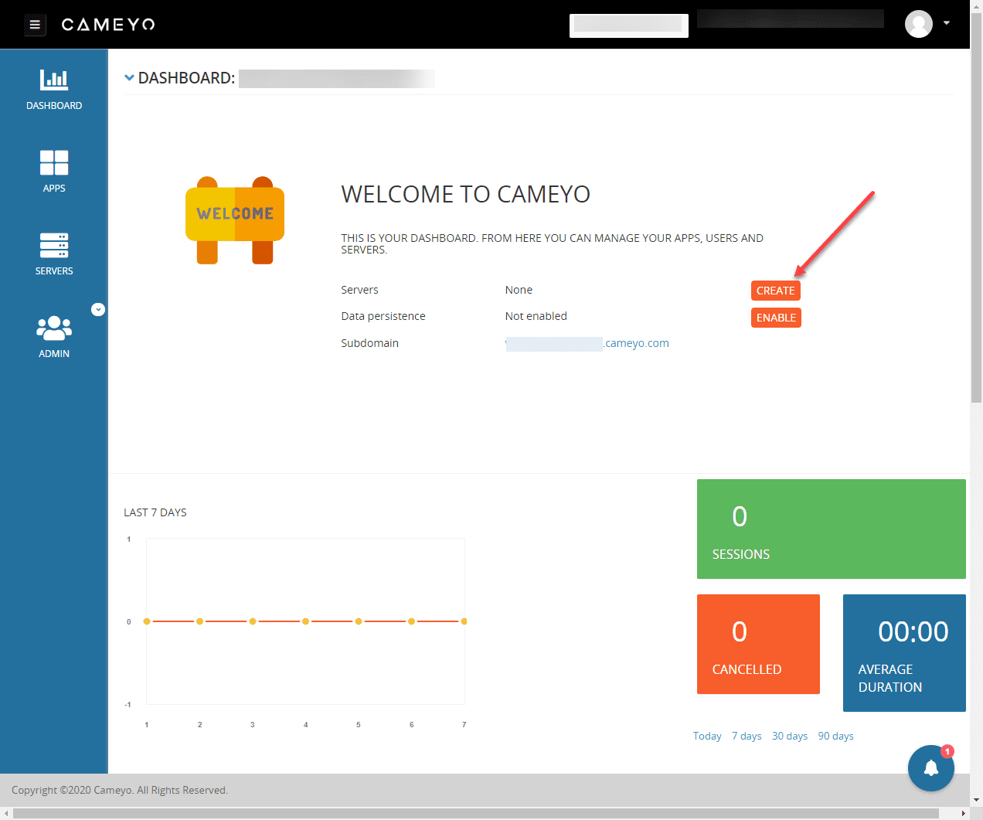Open the account dropdown next to the avatar
This screenshot has height=820, width=983.
point(946,24)
